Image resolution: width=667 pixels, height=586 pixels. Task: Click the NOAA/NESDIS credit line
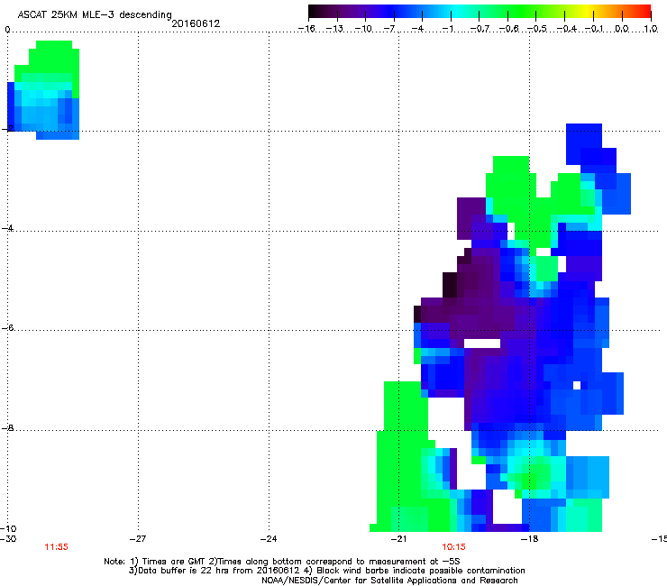tap(389, 580)
